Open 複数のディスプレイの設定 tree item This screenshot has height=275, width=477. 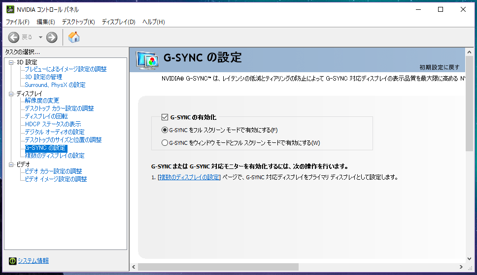tap(55, 156)
